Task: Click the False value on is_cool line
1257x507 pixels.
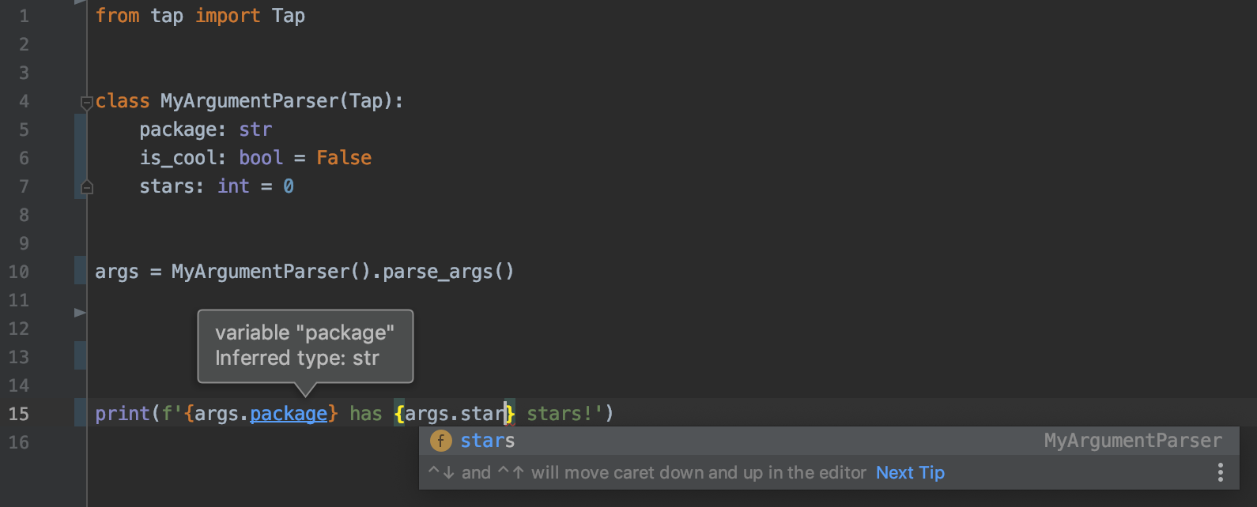Action: pyautogui.click(x=344, y=158)
